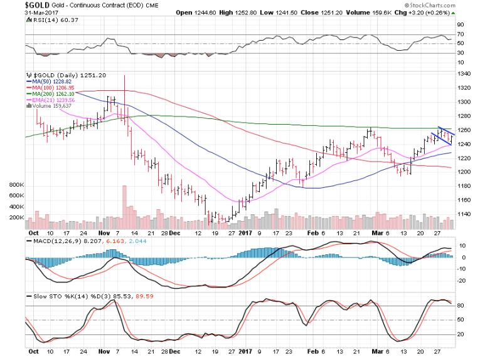Click the Volume legend icon
Screen dimensions: 480x357
tap(28, 106)
